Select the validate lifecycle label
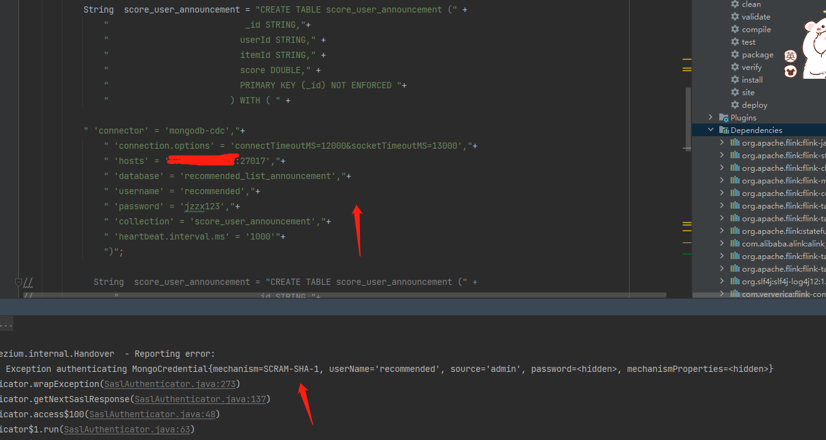826x440 pixels. coord(756,16)
